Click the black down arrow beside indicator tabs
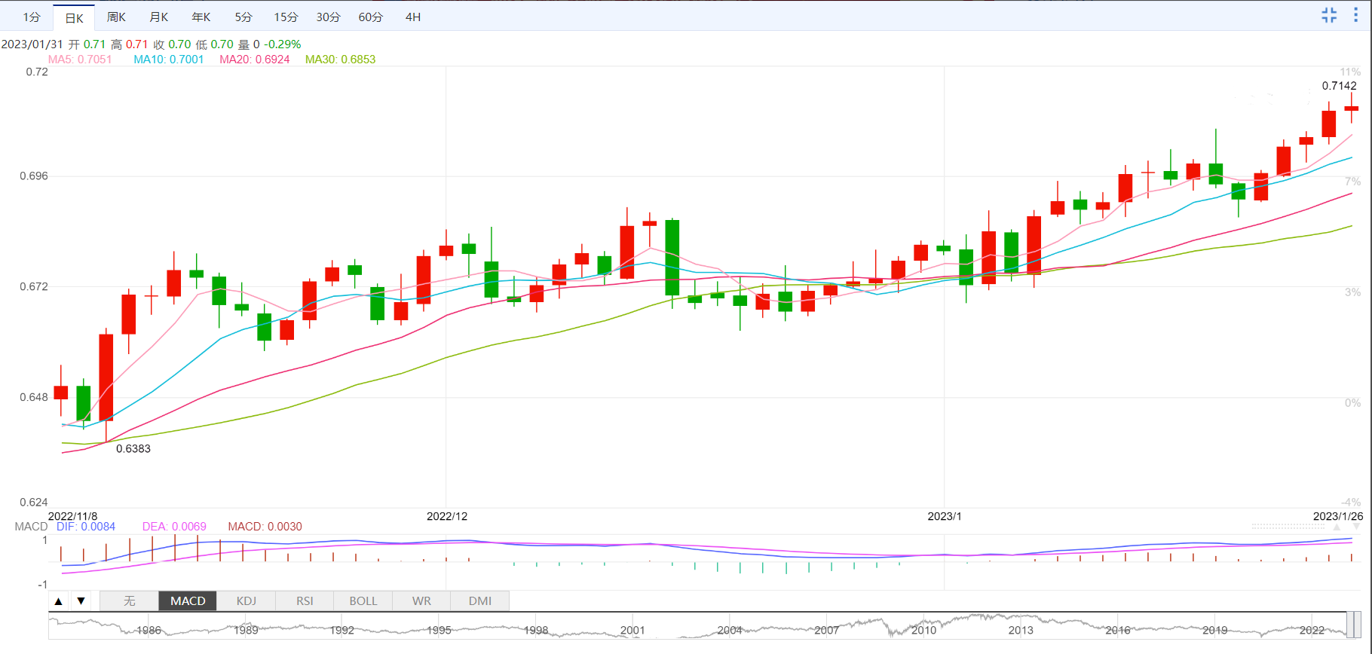1372x654 pixels. point(81,601)
